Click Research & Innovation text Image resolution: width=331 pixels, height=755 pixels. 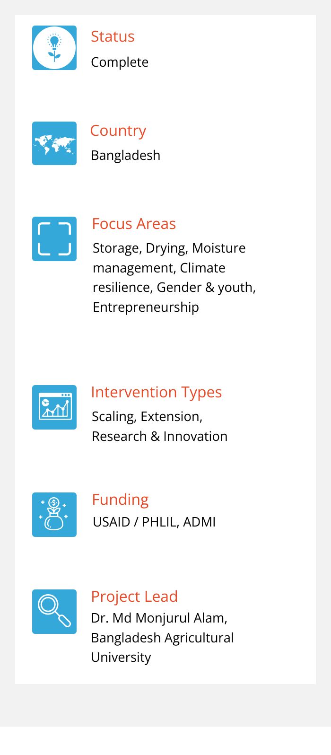159,436
